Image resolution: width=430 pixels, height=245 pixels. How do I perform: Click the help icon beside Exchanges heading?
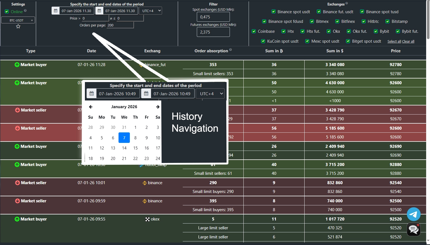click(346, 4)
